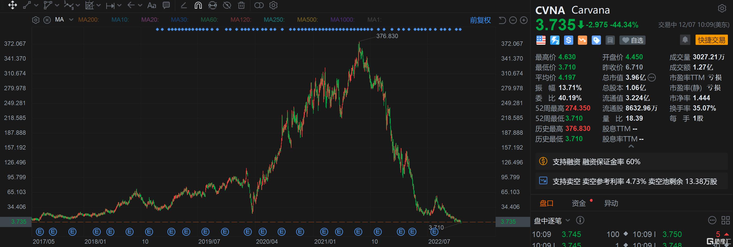733x247 pixels.
Task: Click the earnings E marker below 3.710 label
Action: pyautogui.click(x=434, y=232)
